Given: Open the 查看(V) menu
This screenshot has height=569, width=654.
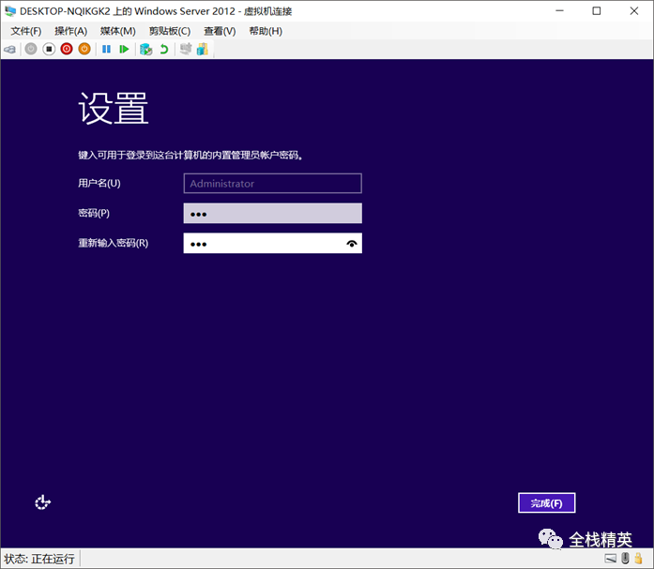Looking at the screenshot, I should pyautogui.click(x=220, y=31).
